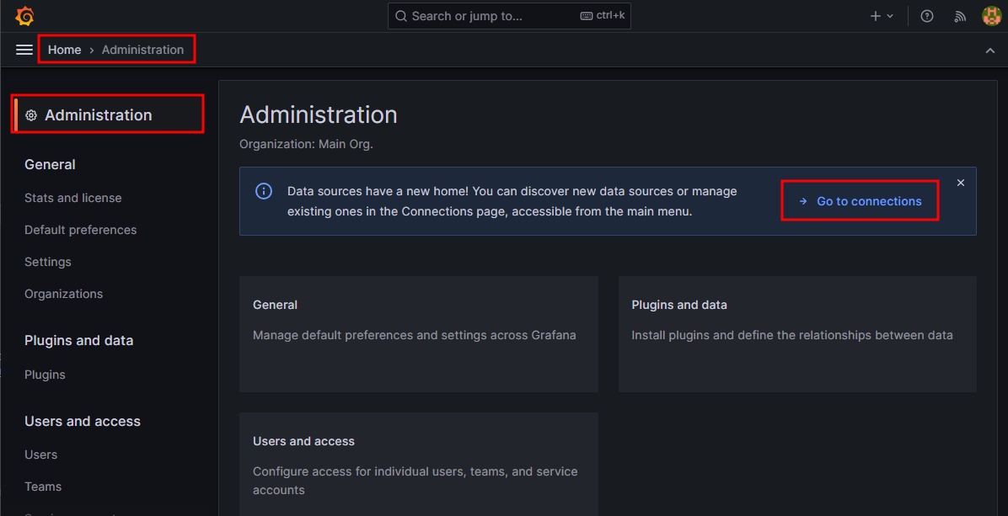Open Organizations in the sidebar
The width and height of the screenshot is (1008, 516).
64,294
